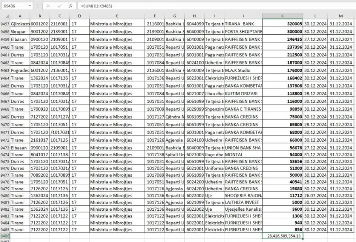The image size is (356, 242).
Task: Open the Name Box dropdown arrow
Action: coord(30,6)
